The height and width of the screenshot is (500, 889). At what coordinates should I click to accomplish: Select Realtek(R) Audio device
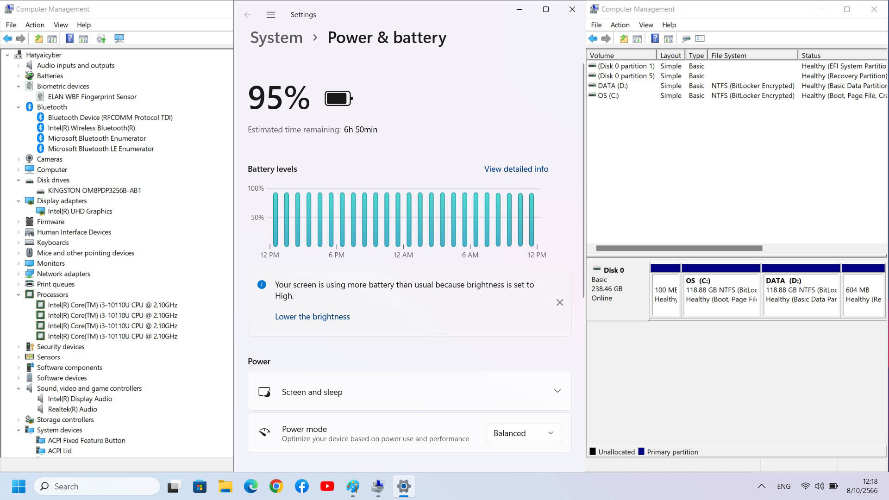(x=72, y=409)
